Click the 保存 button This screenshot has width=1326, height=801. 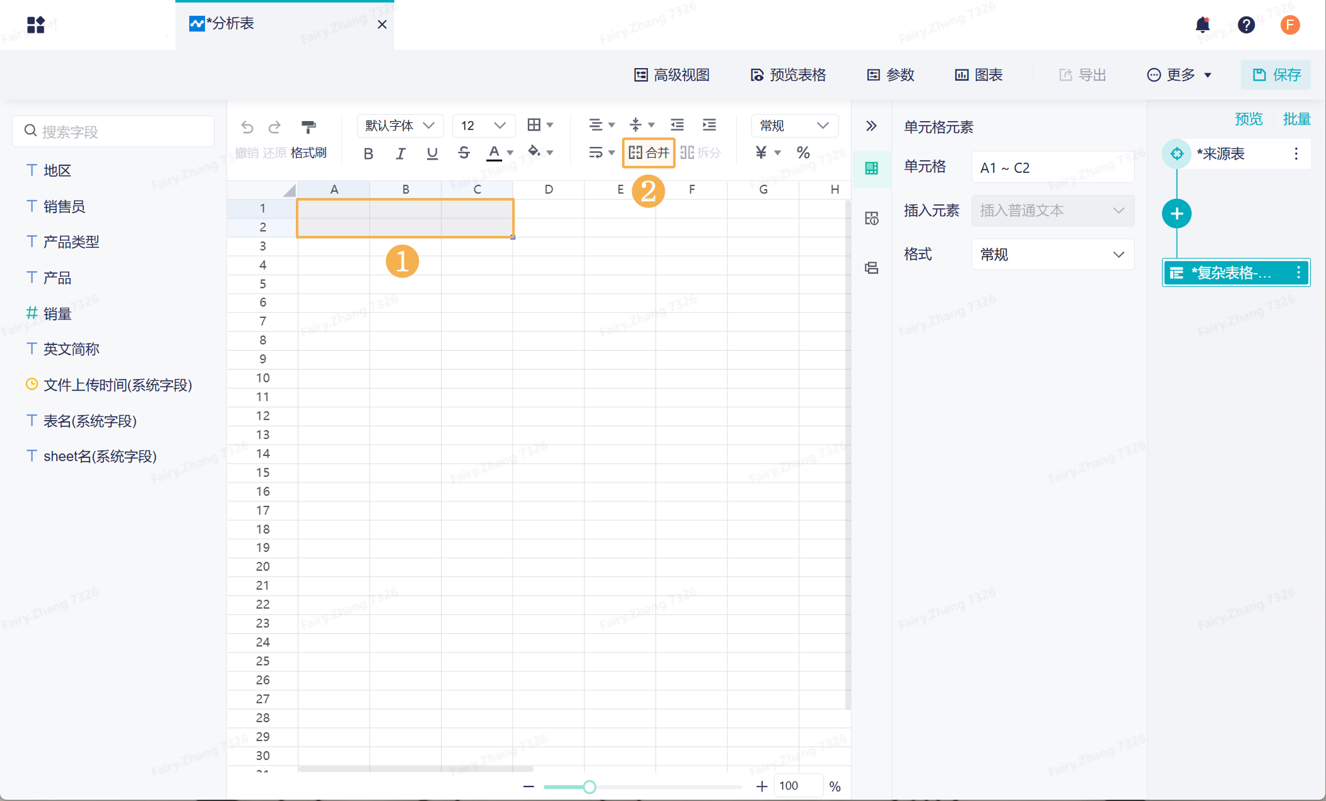pyautogui.click(x=1276, y=75)
